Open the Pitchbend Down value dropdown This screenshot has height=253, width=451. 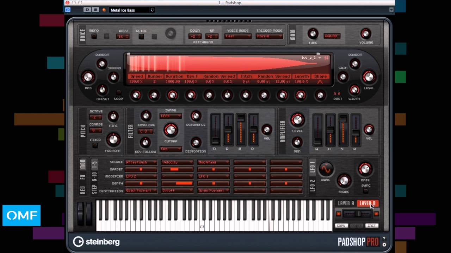coord(195,36)
